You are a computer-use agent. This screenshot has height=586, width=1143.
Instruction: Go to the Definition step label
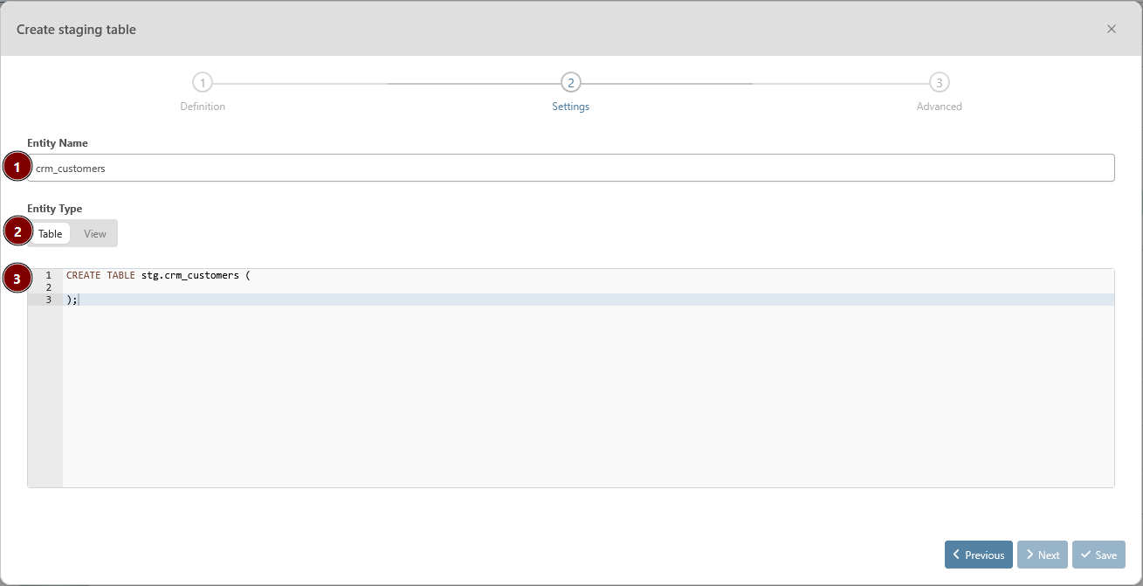(203, 107)
